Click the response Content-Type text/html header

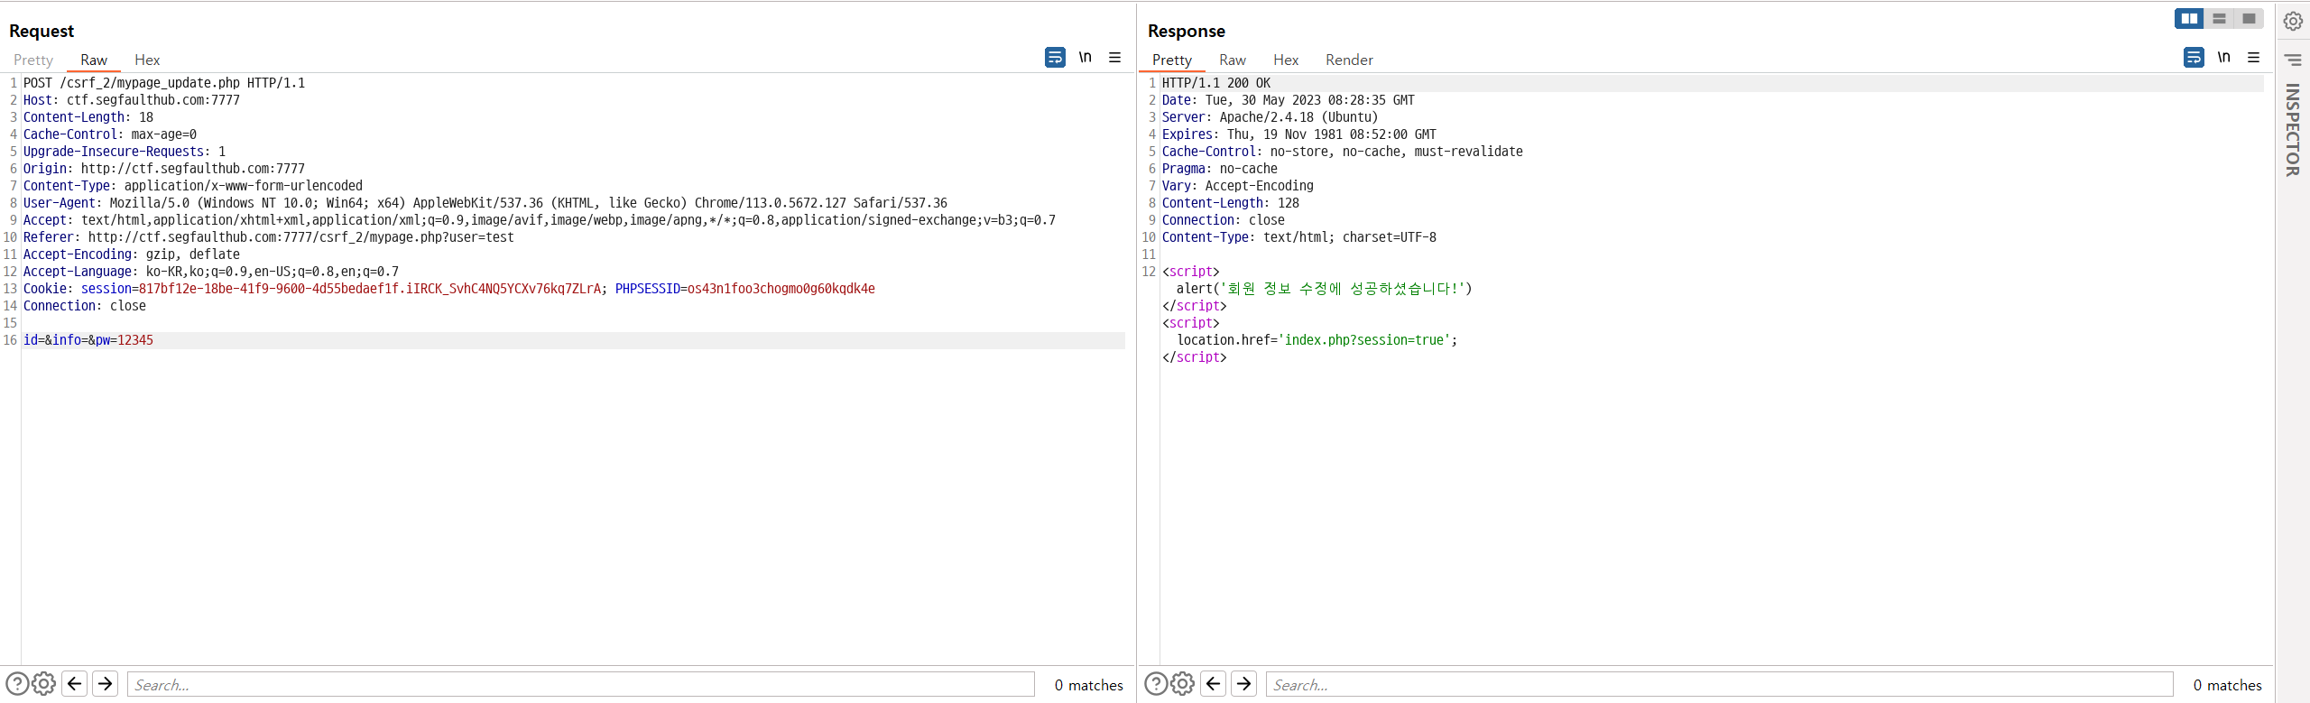point(1299,237)
